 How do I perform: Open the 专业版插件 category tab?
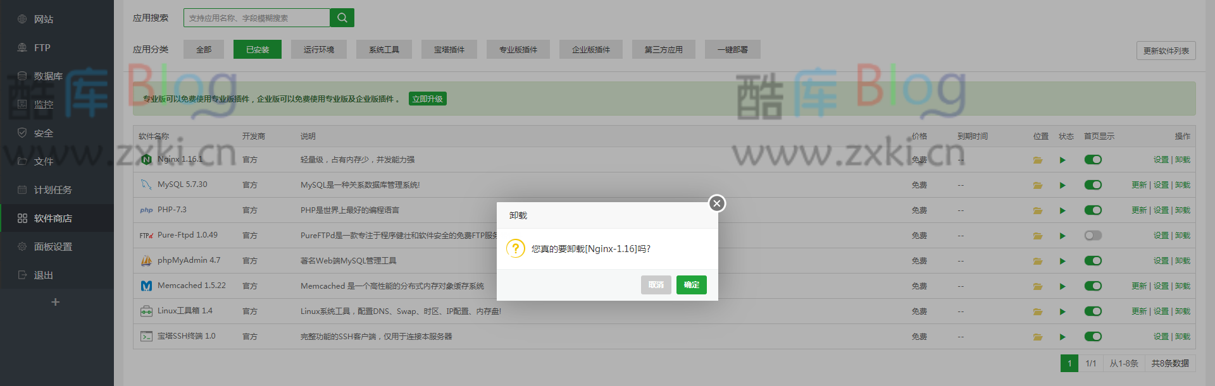click(518, 49)
